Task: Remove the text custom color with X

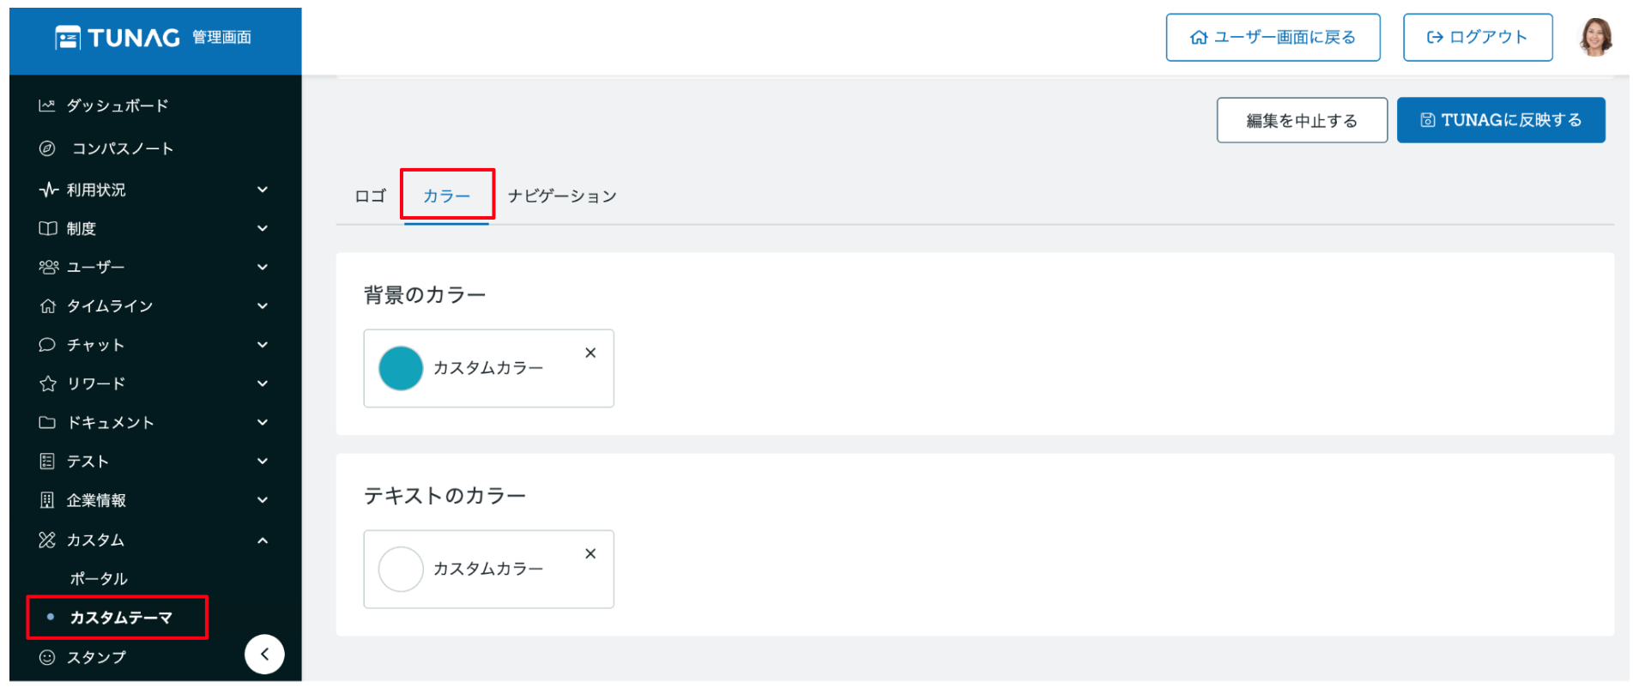Action: pos(590,553)
